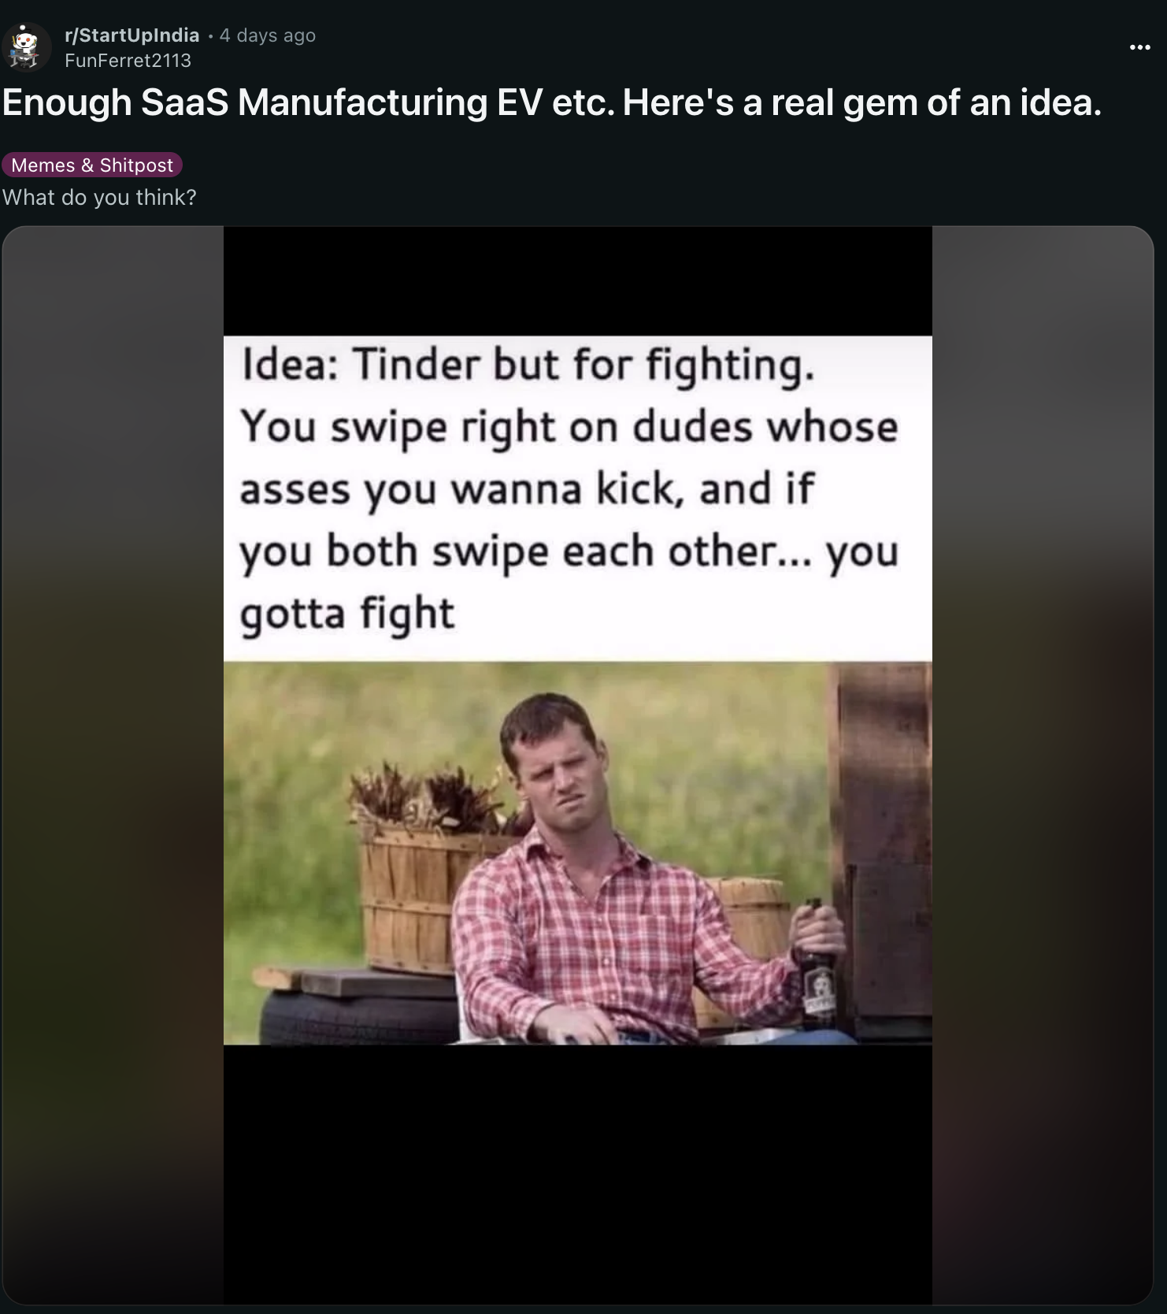Select the Memes & Shitpost flair tag
Image resolution: width=1167 pixels, height=1314 pixels.
[x=92, y=165]
